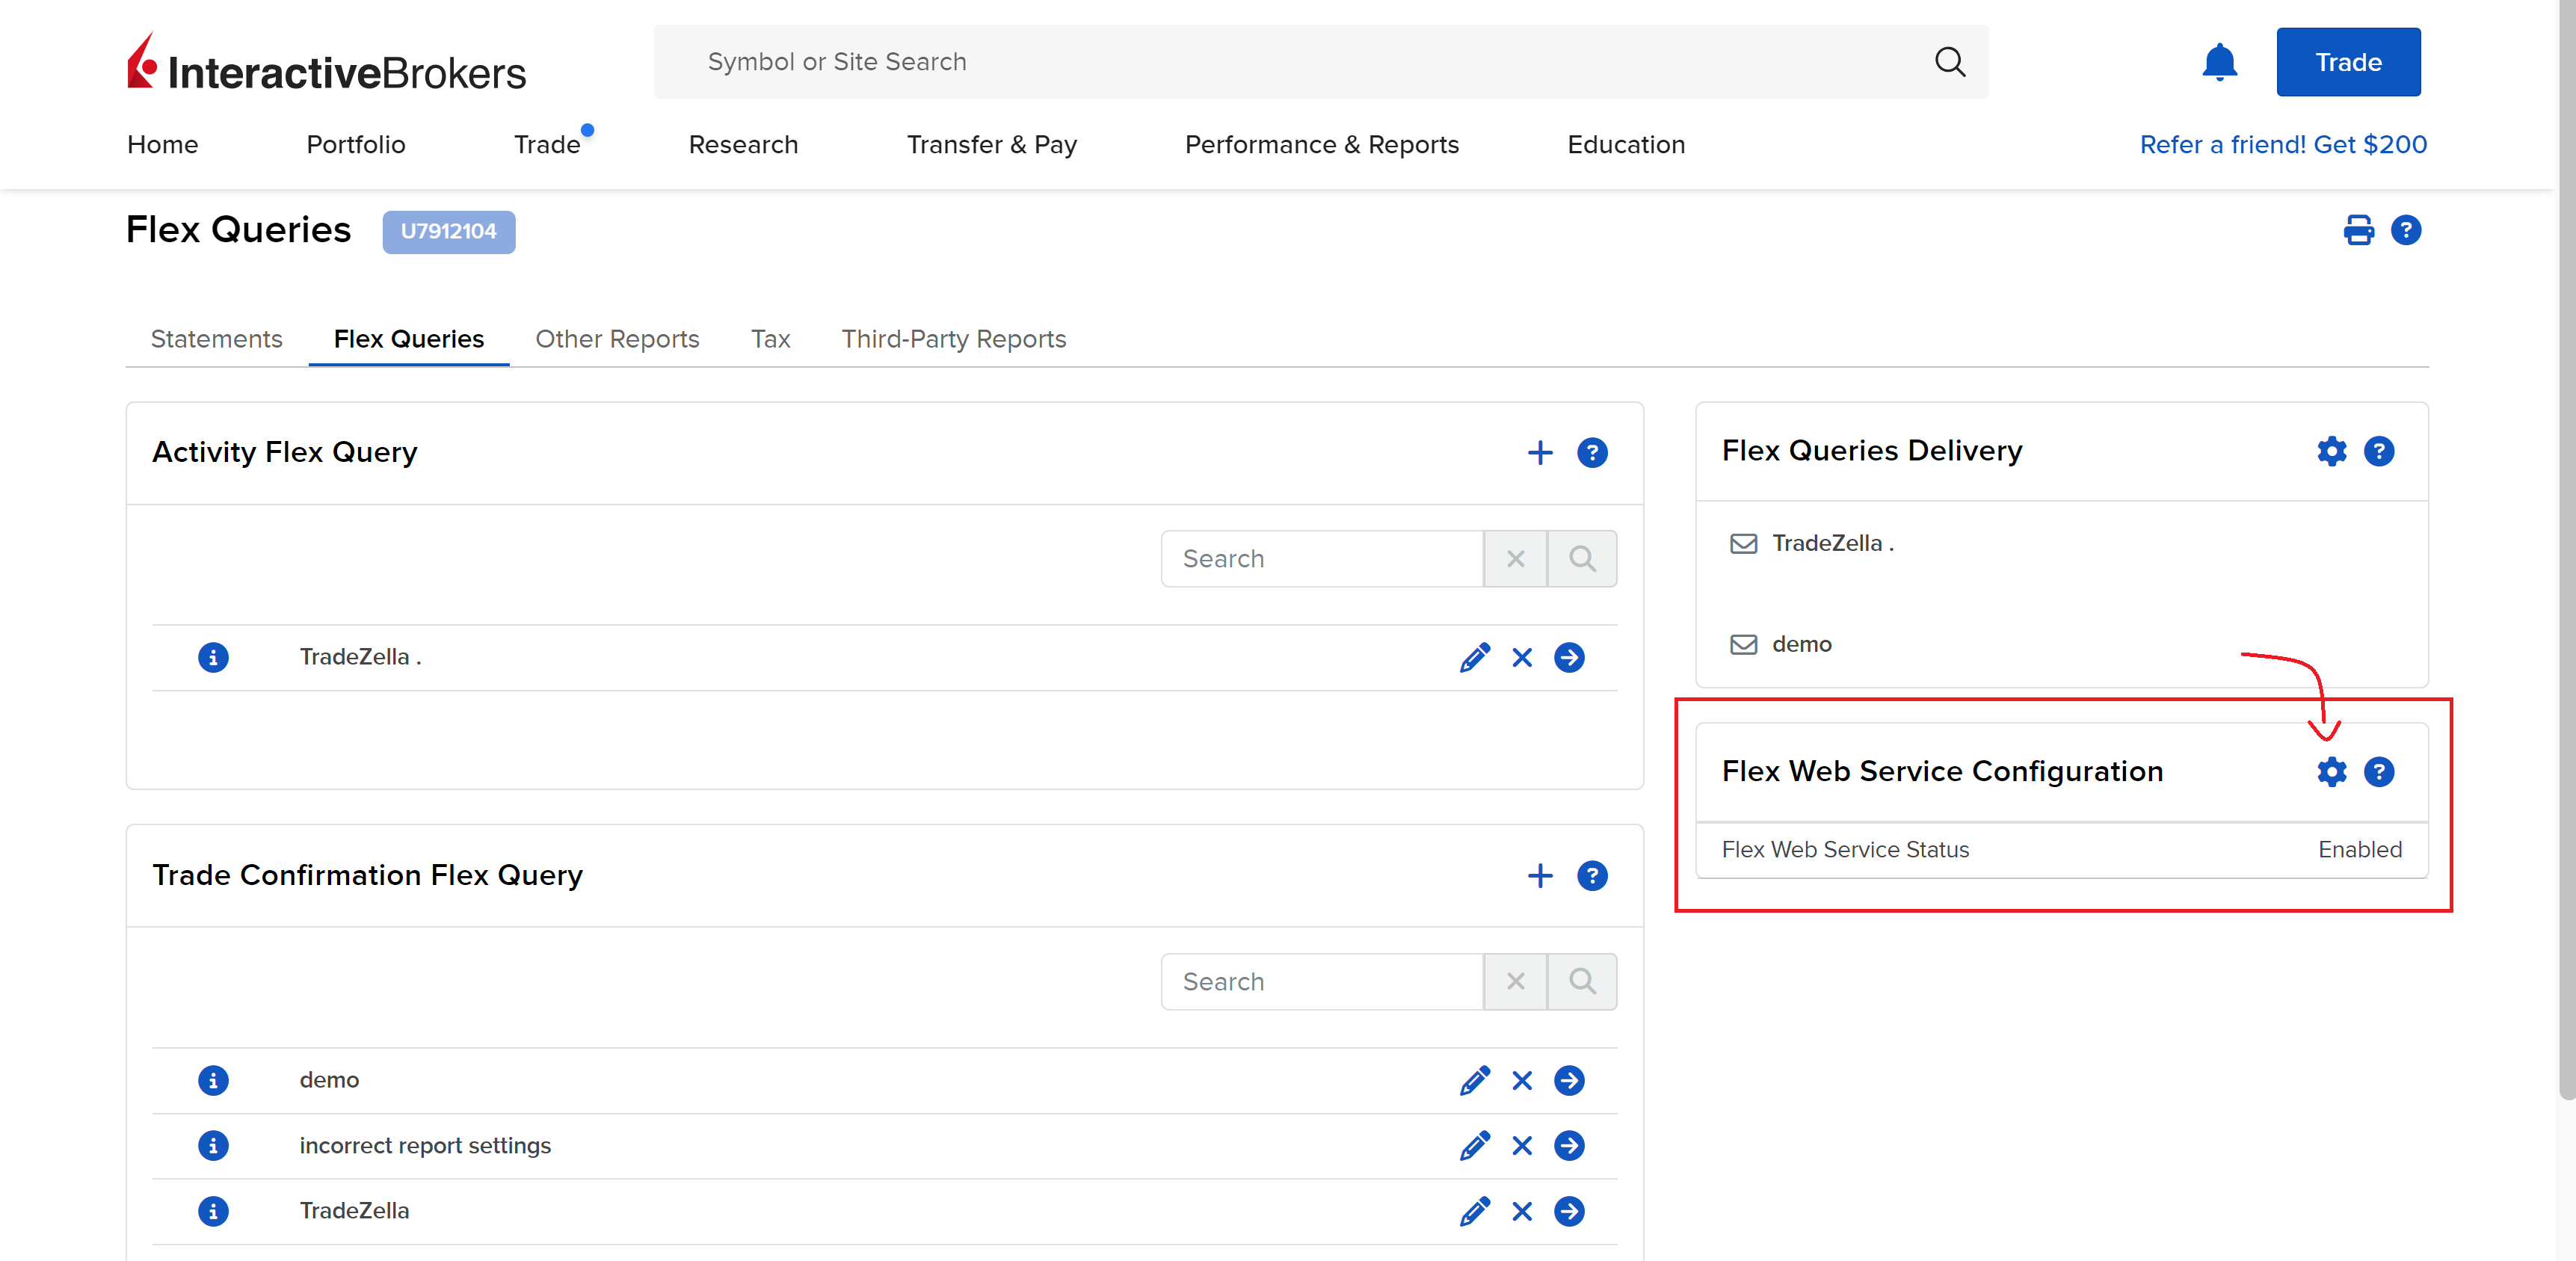Open Flex Queries Delivery gear settings
Image resolution: width=2576 pixels, height=1261 pixels.
(x=2331, y=451)
